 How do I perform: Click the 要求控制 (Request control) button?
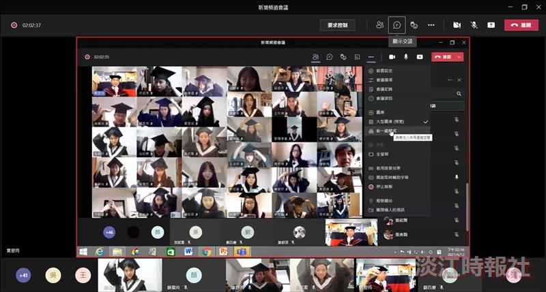pyautogui.click(x=337, y=25)
